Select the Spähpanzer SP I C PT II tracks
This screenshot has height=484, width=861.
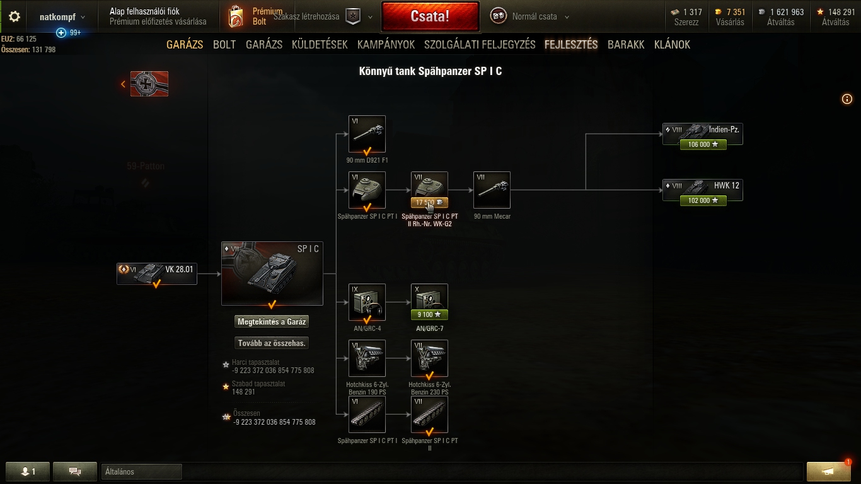click(x=429, y=414)
